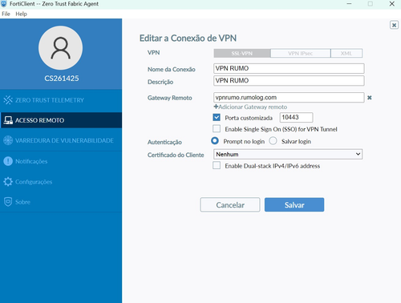Open the File menu
This screenshot has width=401, height=303.
(x=6, y=14)
